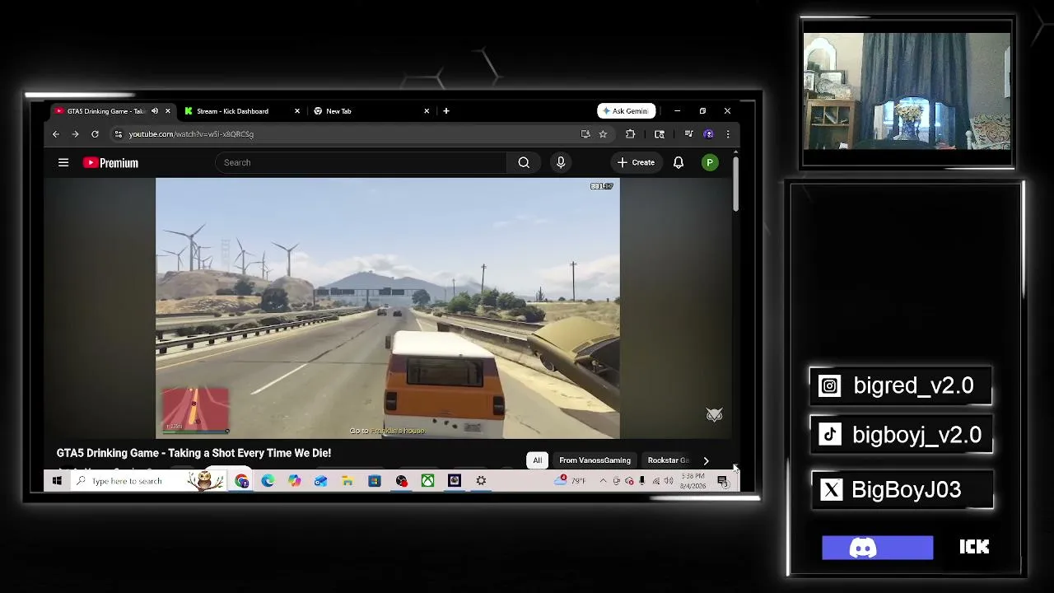
Task: Open Xbox app from the taskbar
Action: [x=427, y=481]
